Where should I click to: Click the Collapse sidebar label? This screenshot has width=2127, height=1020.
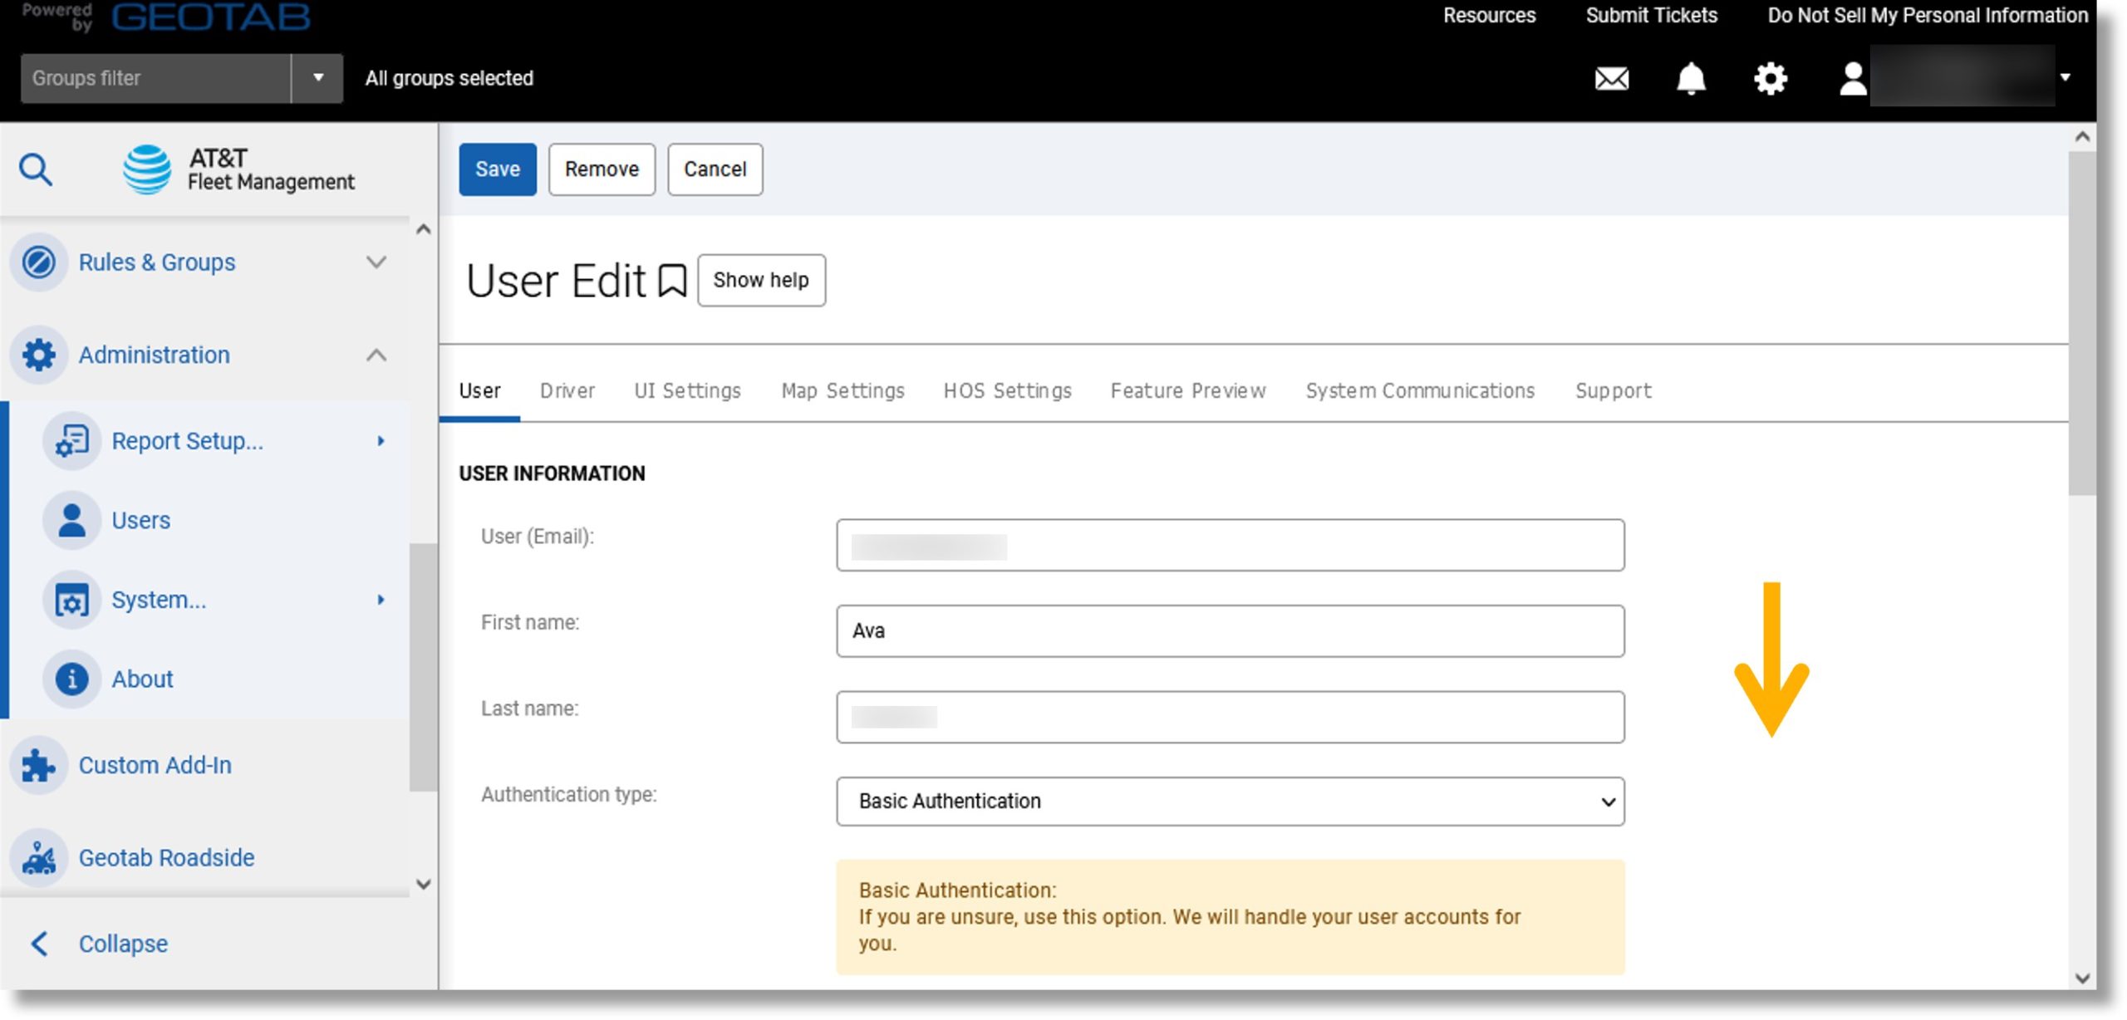[x=123, y=944]
